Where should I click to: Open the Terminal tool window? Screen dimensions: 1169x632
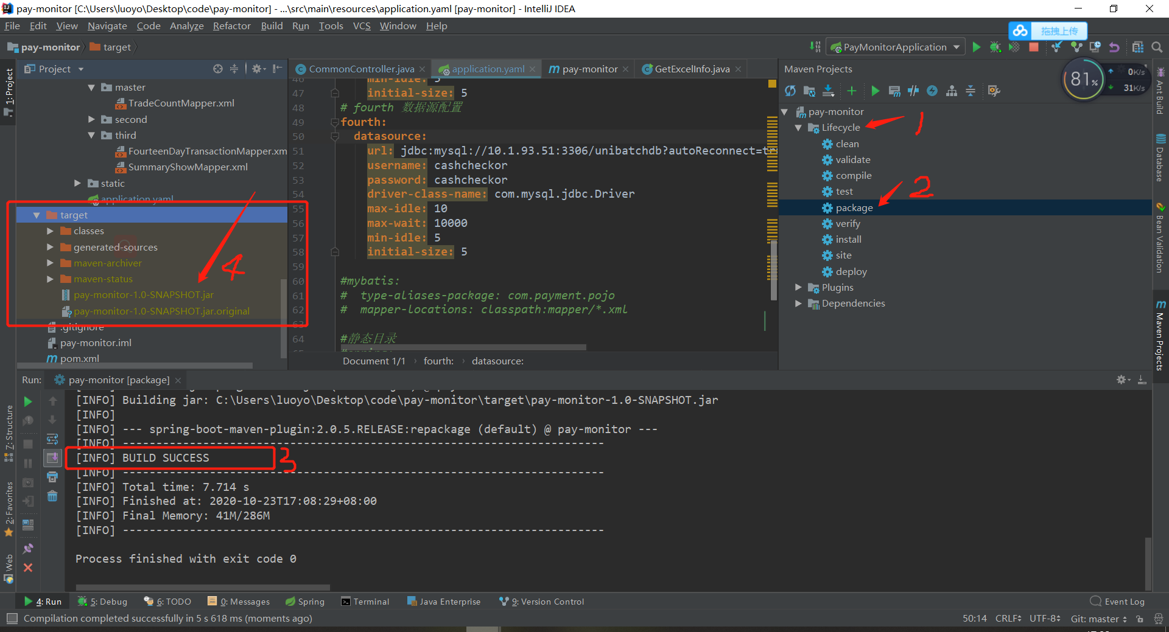point(365,602)
